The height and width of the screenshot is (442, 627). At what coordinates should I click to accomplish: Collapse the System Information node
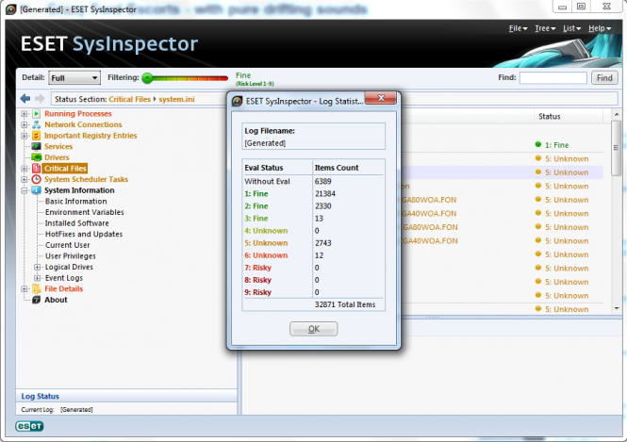tap(25, 190)
